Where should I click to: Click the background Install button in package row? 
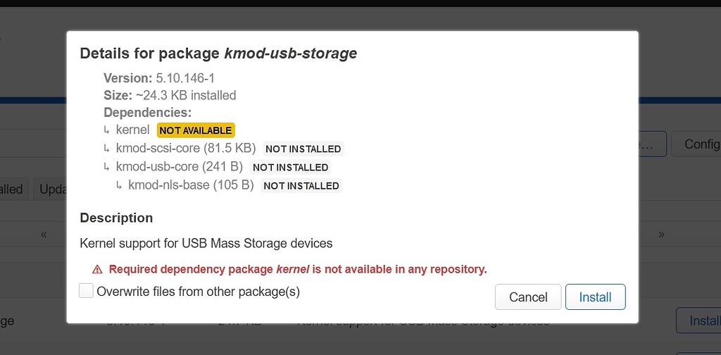click(x=699, y=320)
